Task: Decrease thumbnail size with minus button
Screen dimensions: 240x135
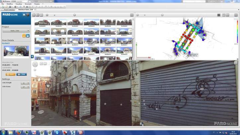Action: point(47,15)
